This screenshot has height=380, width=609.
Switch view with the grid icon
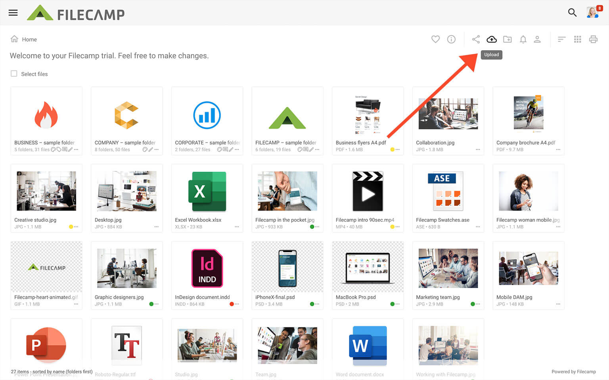(x=578, y=39)
